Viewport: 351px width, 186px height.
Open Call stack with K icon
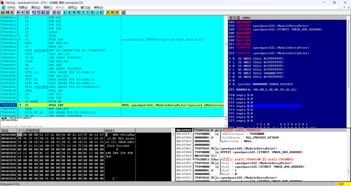[x=101, y=12]
